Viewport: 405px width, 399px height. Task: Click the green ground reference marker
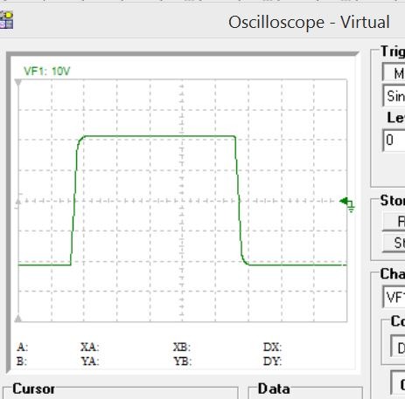click(x=347, y=204)
